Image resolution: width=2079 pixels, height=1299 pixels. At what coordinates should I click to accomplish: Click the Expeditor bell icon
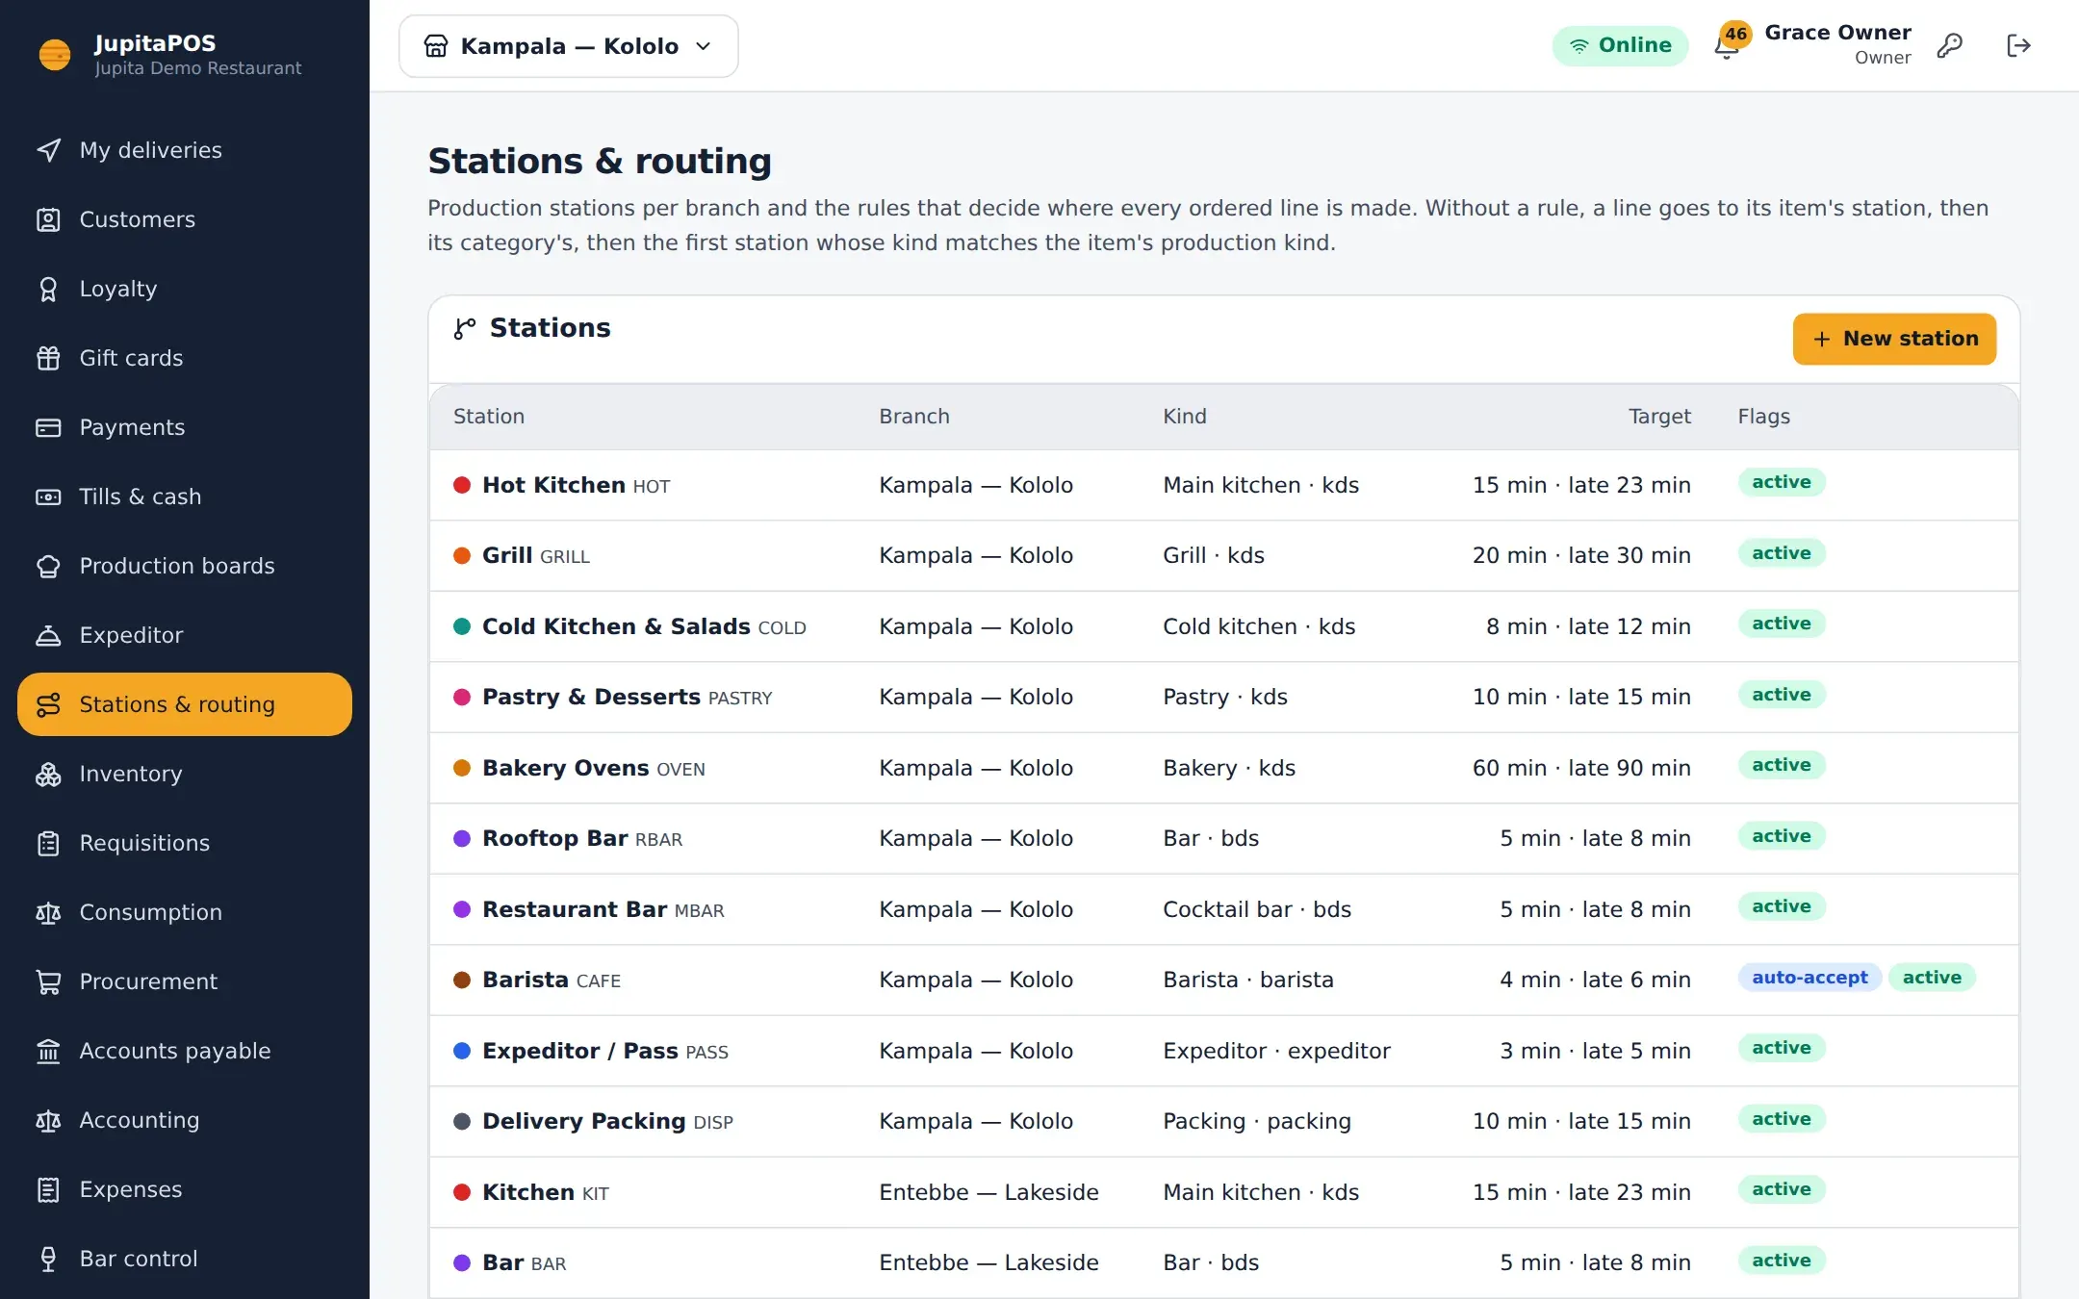(x=48, y=635)
